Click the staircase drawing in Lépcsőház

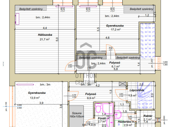point(145,95)
